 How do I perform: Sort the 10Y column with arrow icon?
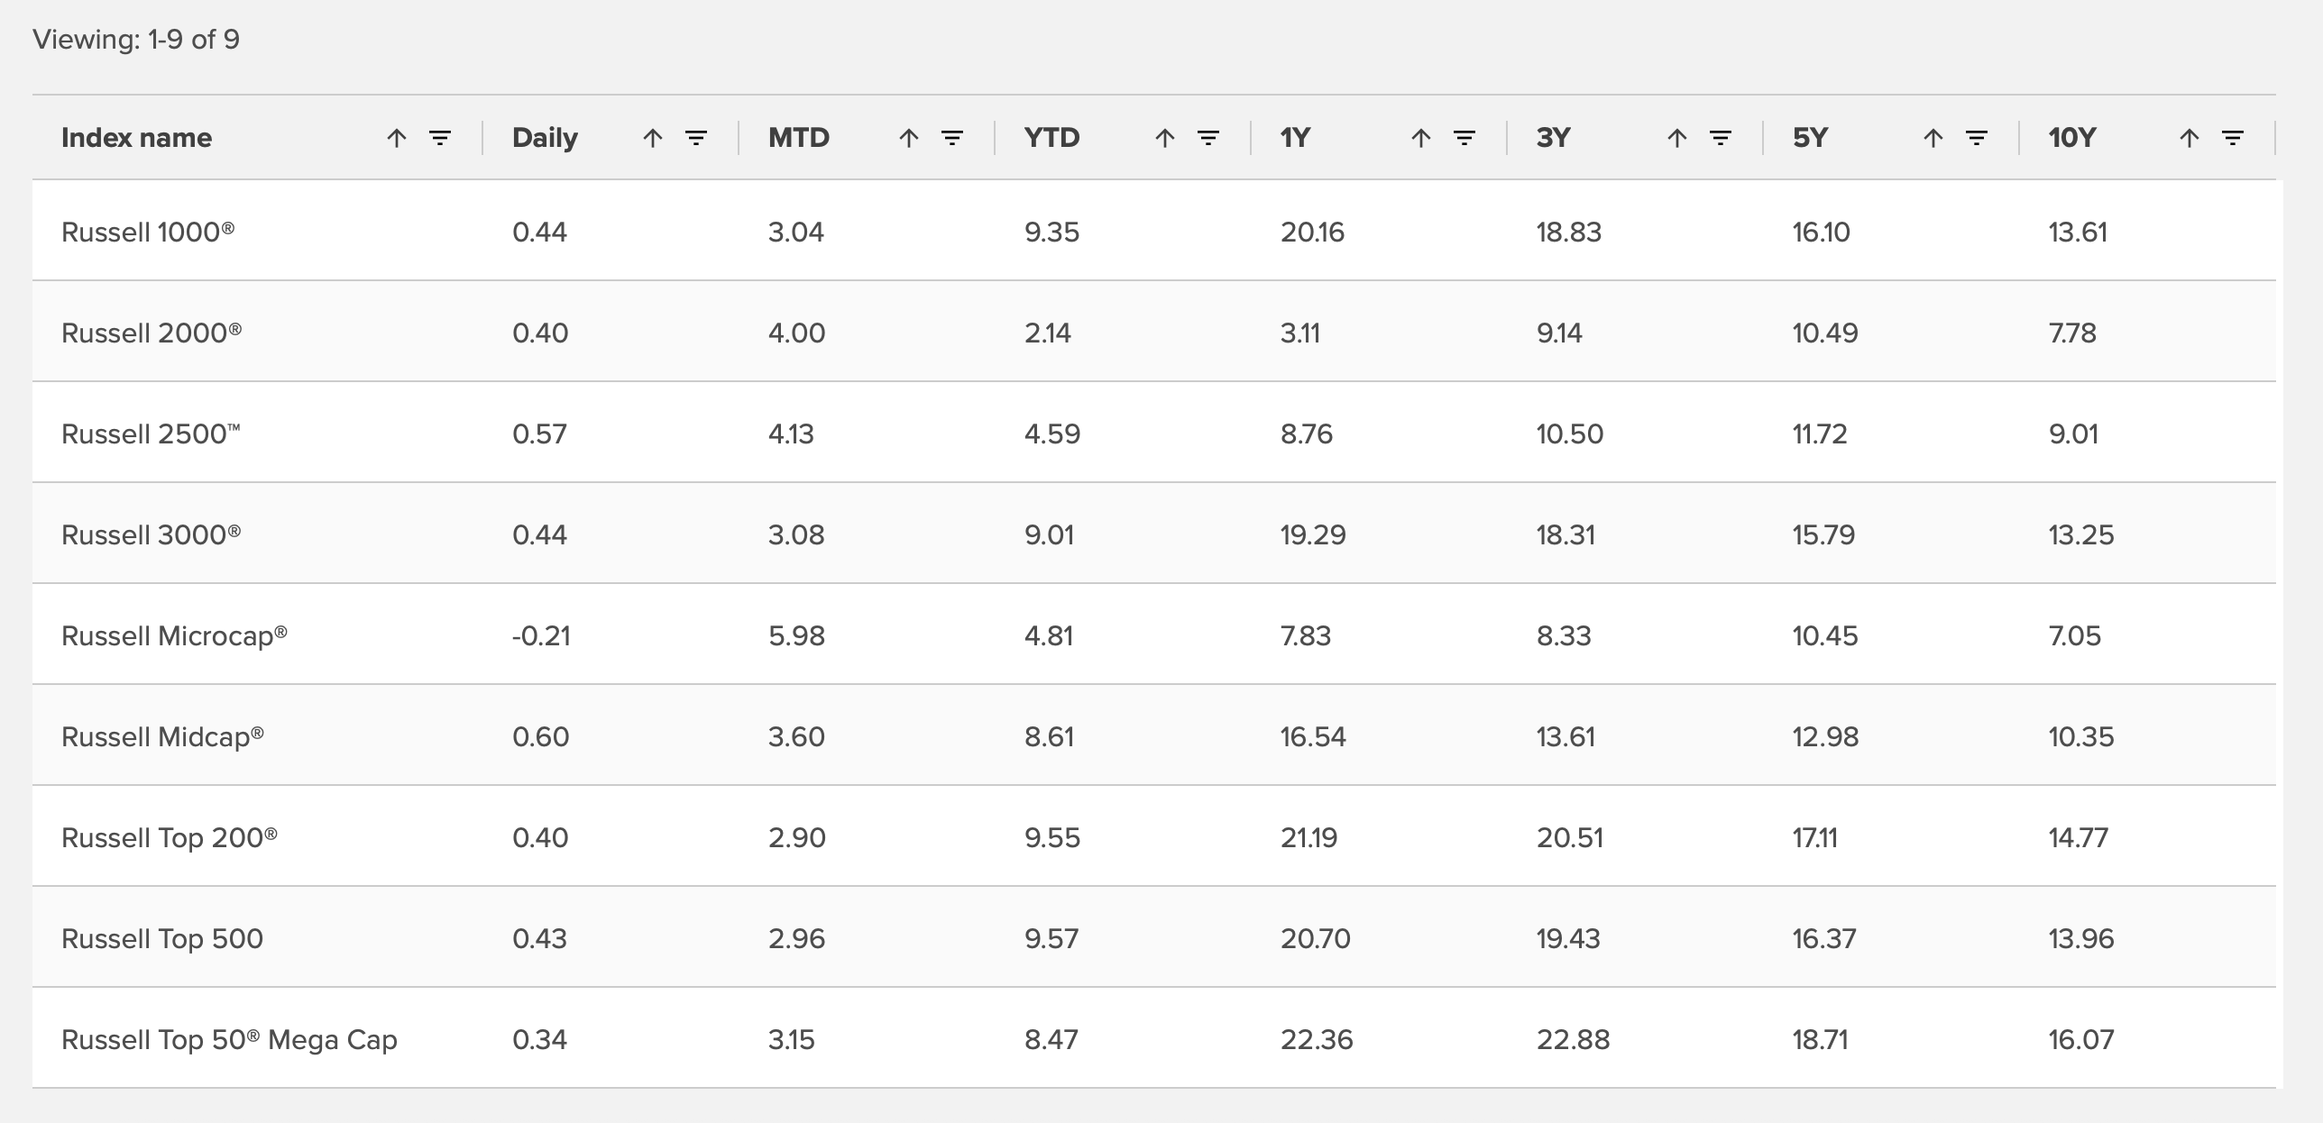2190,138
